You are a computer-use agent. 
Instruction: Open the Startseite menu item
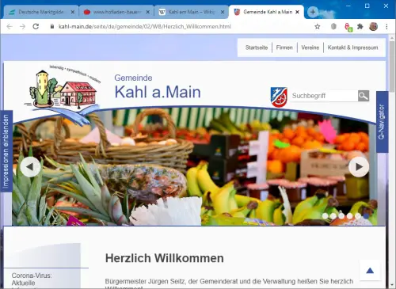[x=257, y=48]
